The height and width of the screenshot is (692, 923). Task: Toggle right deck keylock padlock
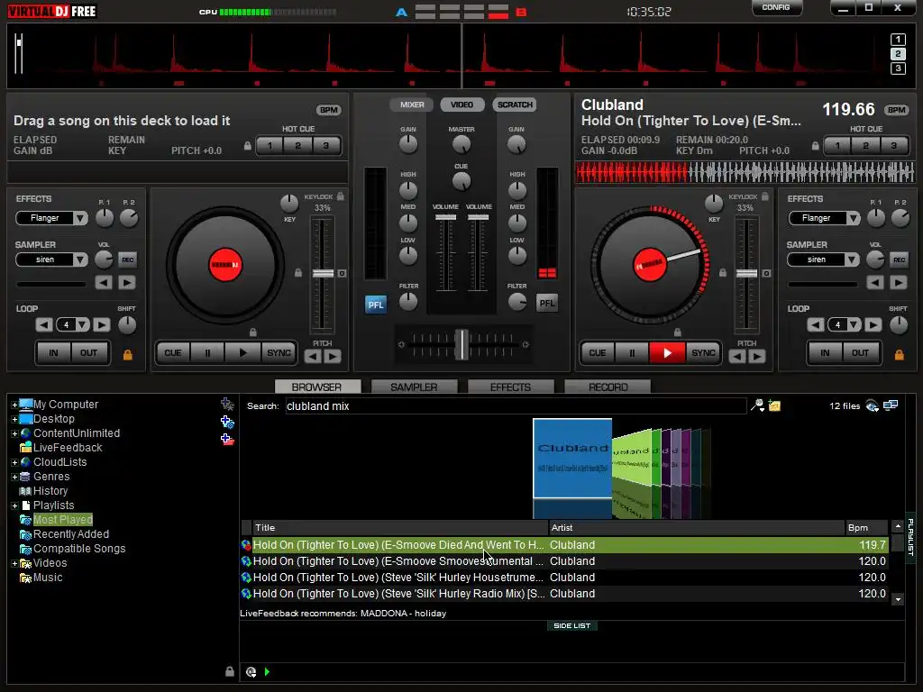click(764, 196)
